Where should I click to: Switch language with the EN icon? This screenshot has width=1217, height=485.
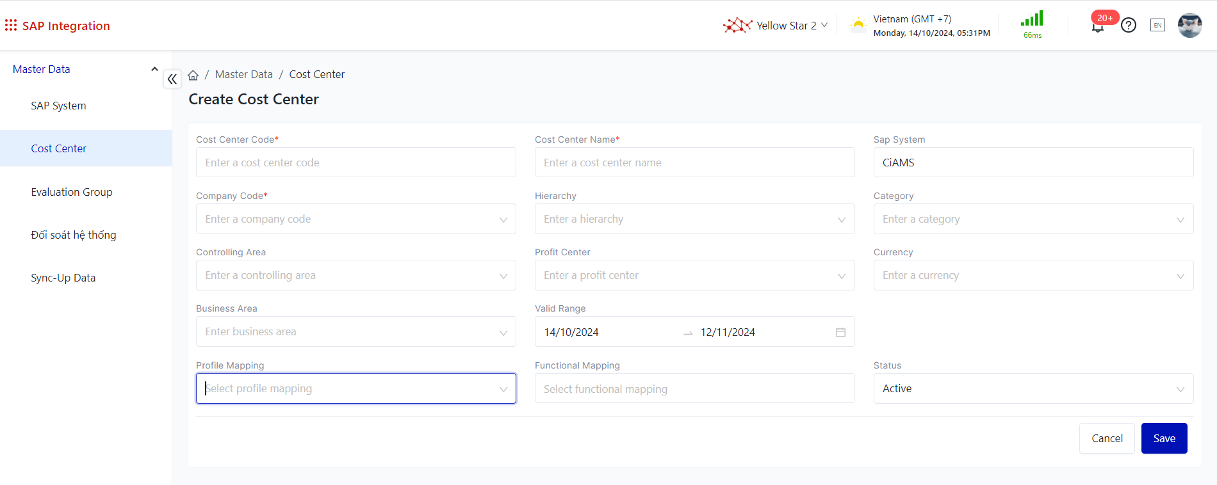tap(1157, 26)
